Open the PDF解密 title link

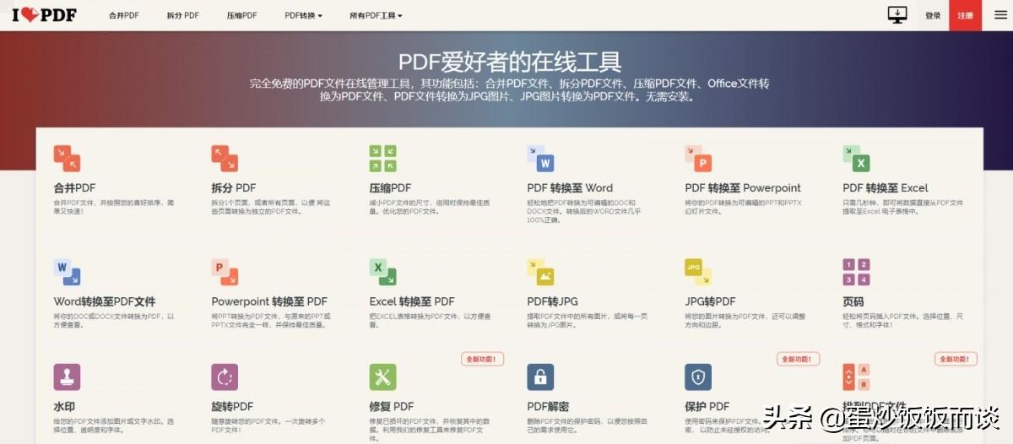(548, 406)
